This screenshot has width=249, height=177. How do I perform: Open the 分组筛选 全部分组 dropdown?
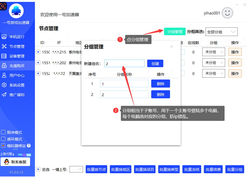(221, 32)
